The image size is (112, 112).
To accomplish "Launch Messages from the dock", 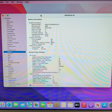I will coord(16,105).
